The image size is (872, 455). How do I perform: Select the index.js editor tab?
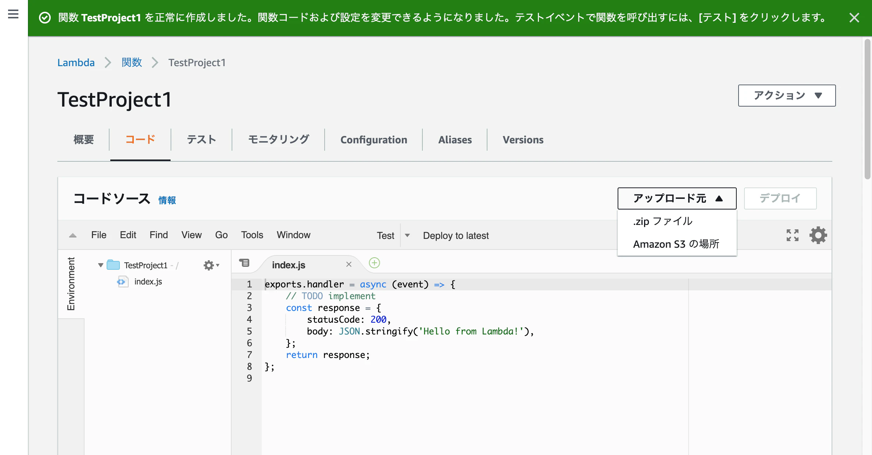tap(289, 265)
